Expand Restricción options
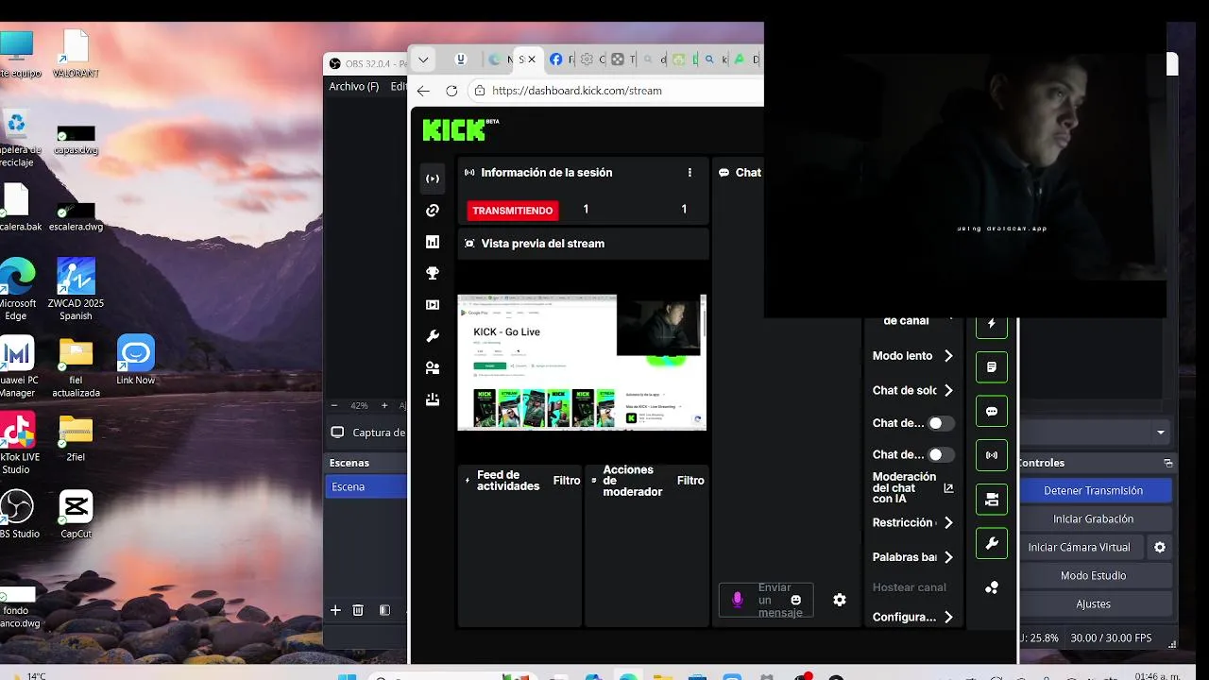This screenshot has height=680, width=1209. coord(948,522)
